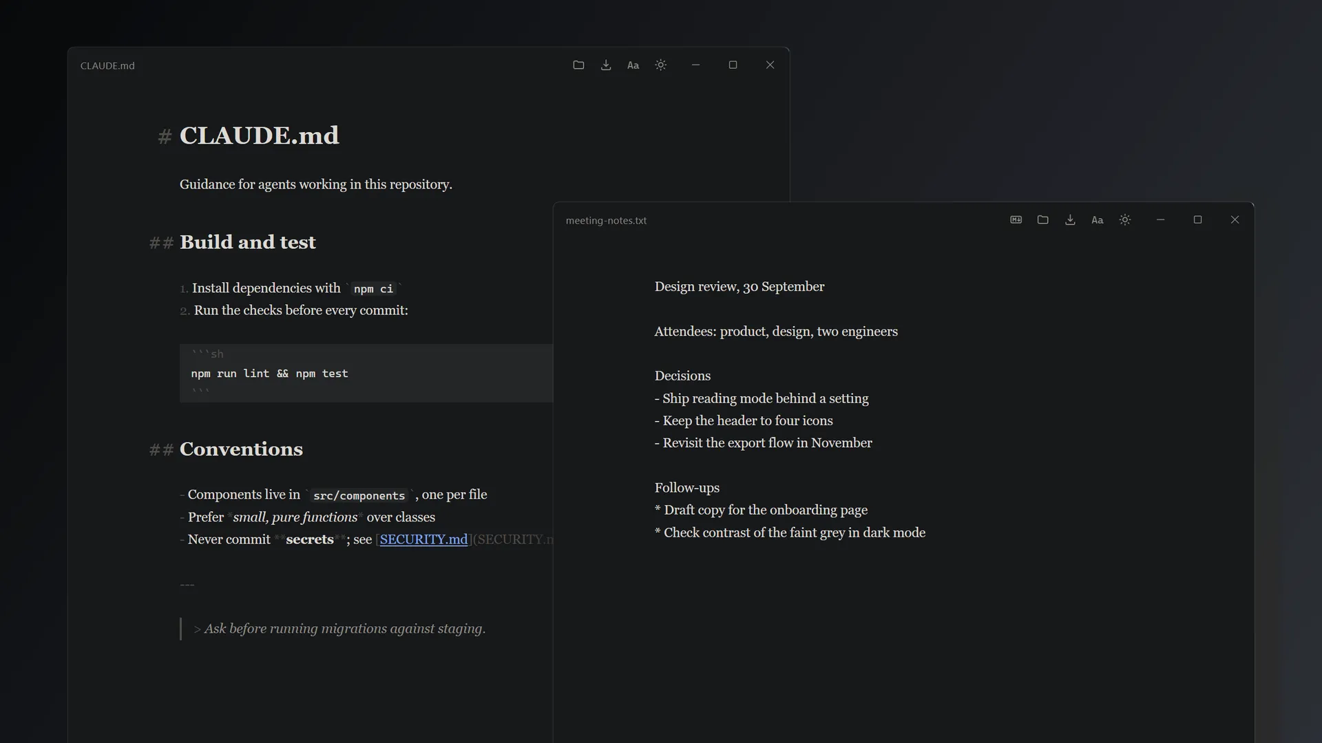Screen dimensions: 1322x743
Task: Toggle light theme in CLAUDE.md window
Action: [661, 65]
